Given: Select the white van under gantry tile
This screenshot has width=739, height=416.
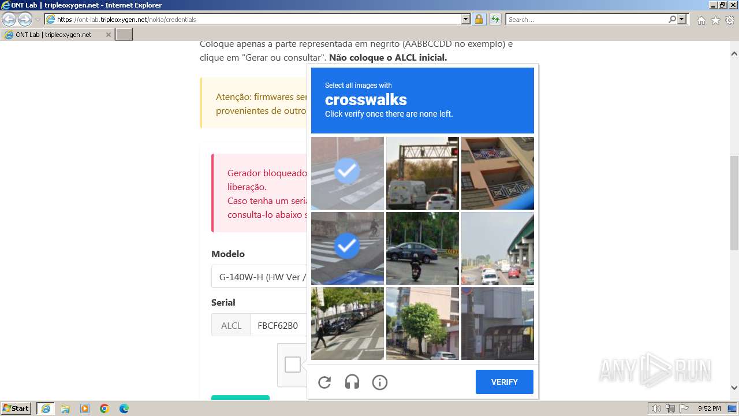Looking at the screenshot, I should point(423,173).
